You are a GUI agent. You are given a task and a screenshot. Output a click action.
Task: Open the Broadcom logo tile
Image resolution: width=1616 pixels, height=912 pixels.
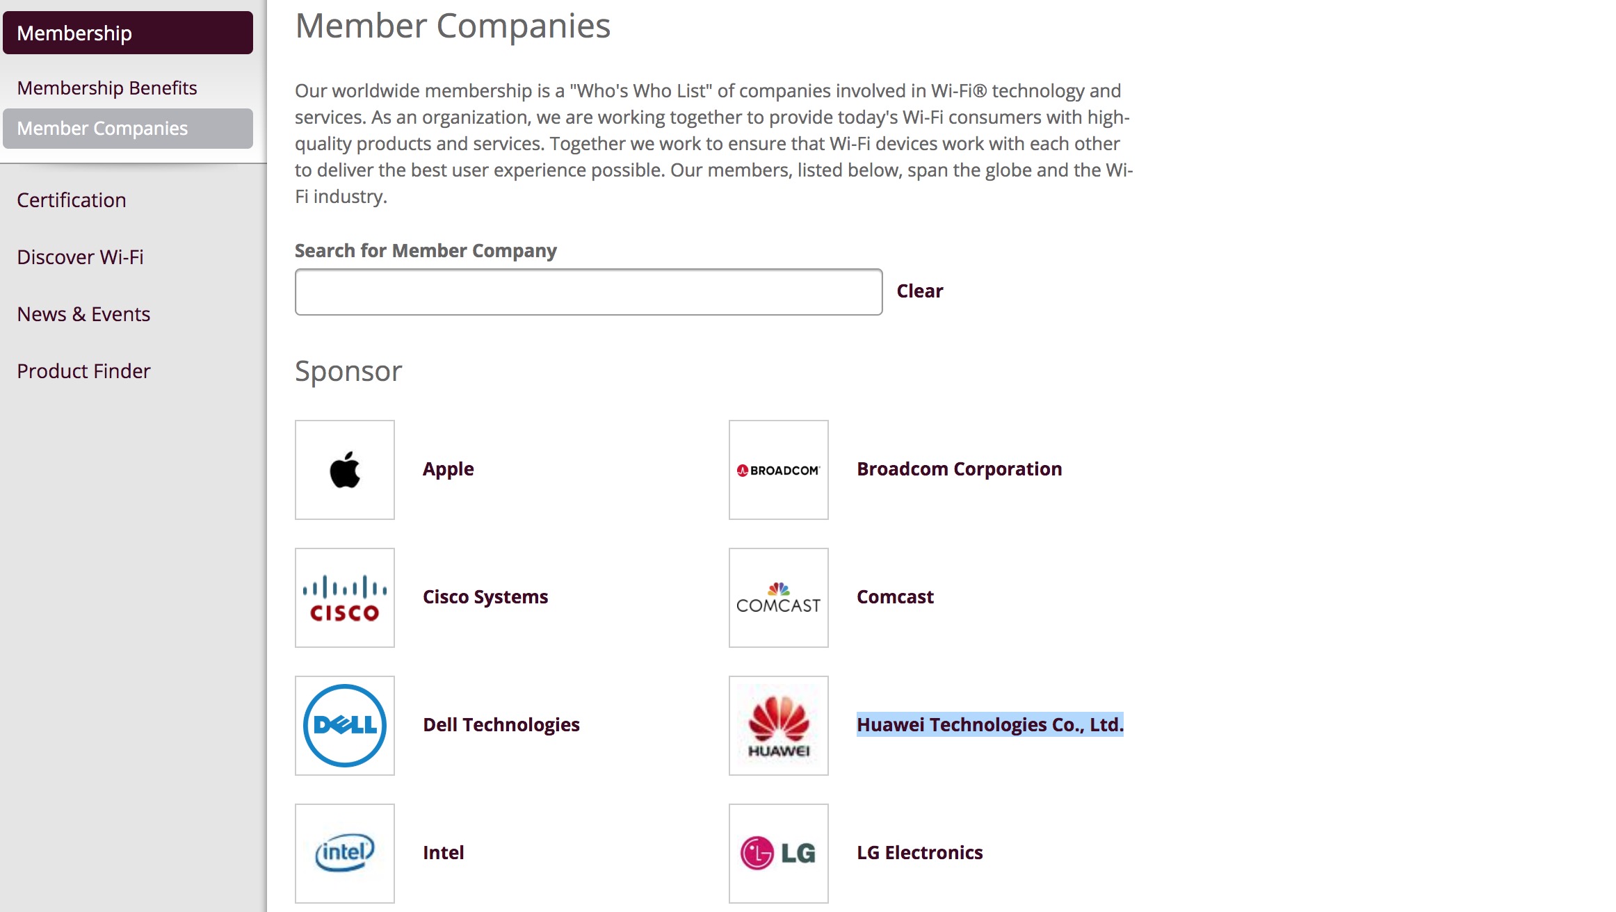(779, 470)
